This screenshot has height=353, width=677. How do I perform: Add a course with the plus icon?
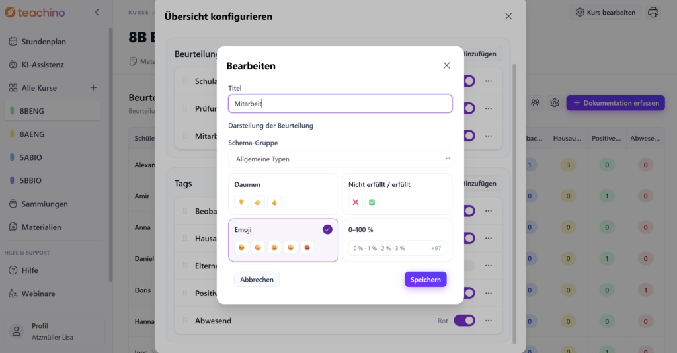click(x=93, y=88)
